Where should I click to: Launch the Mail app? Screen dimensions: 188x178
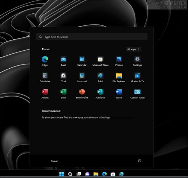63,60
